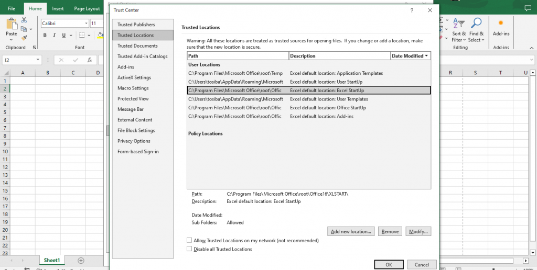Click the Paste clipboard icon

11,26
